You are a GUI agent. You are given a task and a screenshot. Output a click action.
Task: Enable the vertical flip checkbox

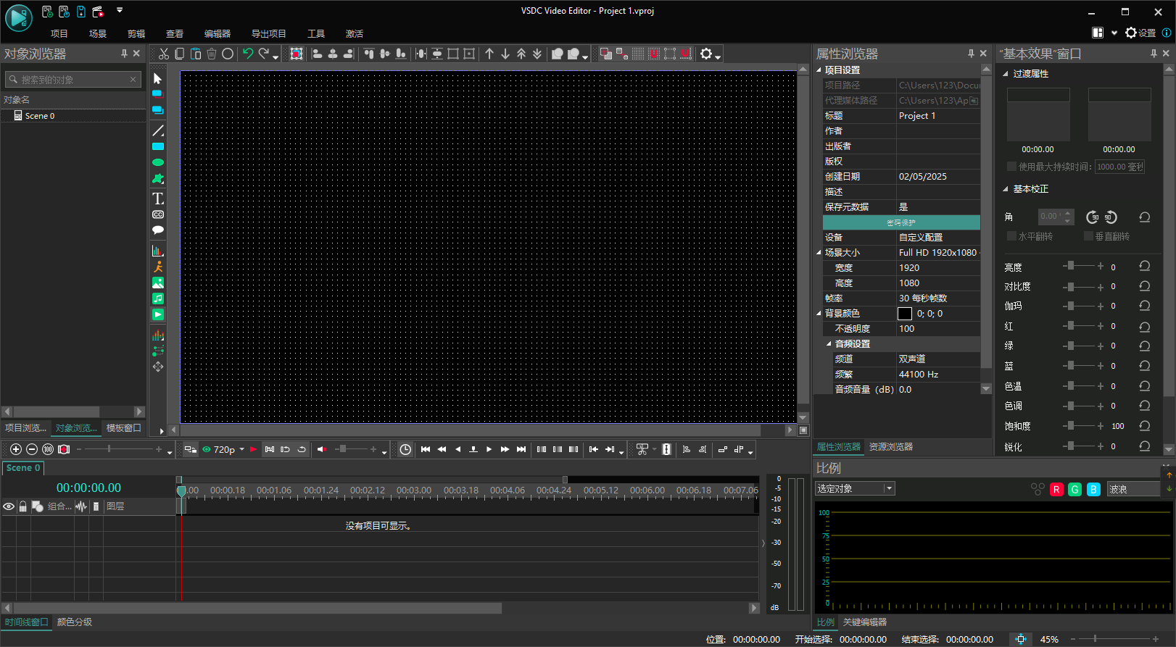point(1088,236)
